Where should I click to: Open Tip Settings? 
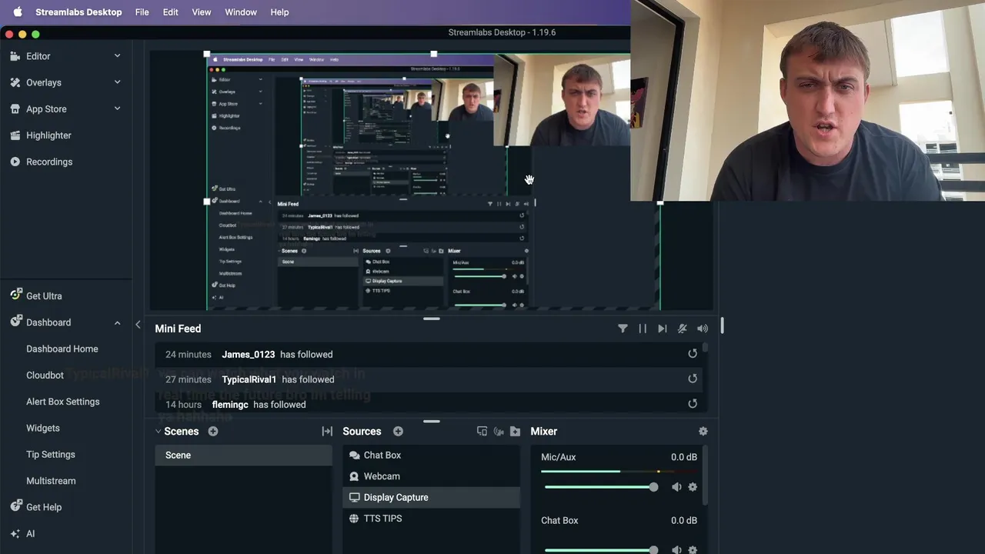51,455
